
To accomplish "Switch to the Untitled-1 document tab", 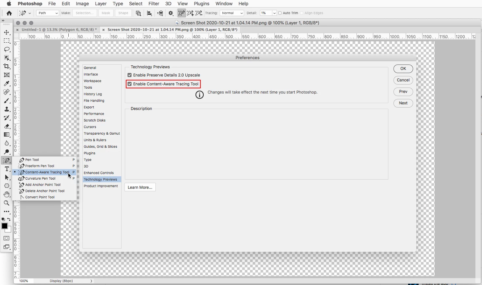I will tap(59, 30).
